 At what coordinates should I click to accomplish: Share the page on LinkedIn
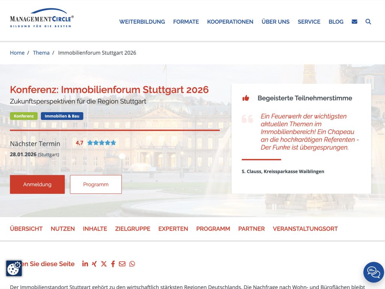[x=85, y=264]
